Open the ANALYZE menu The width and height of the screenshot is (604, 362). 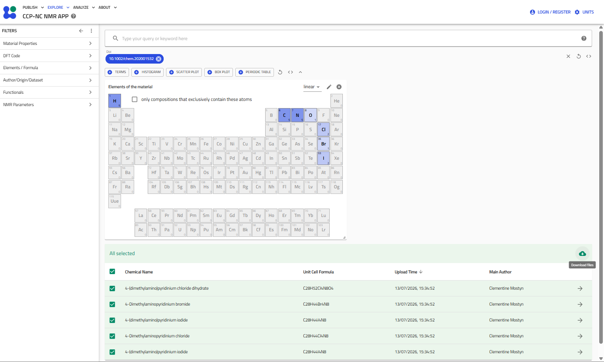pos(84,8)
